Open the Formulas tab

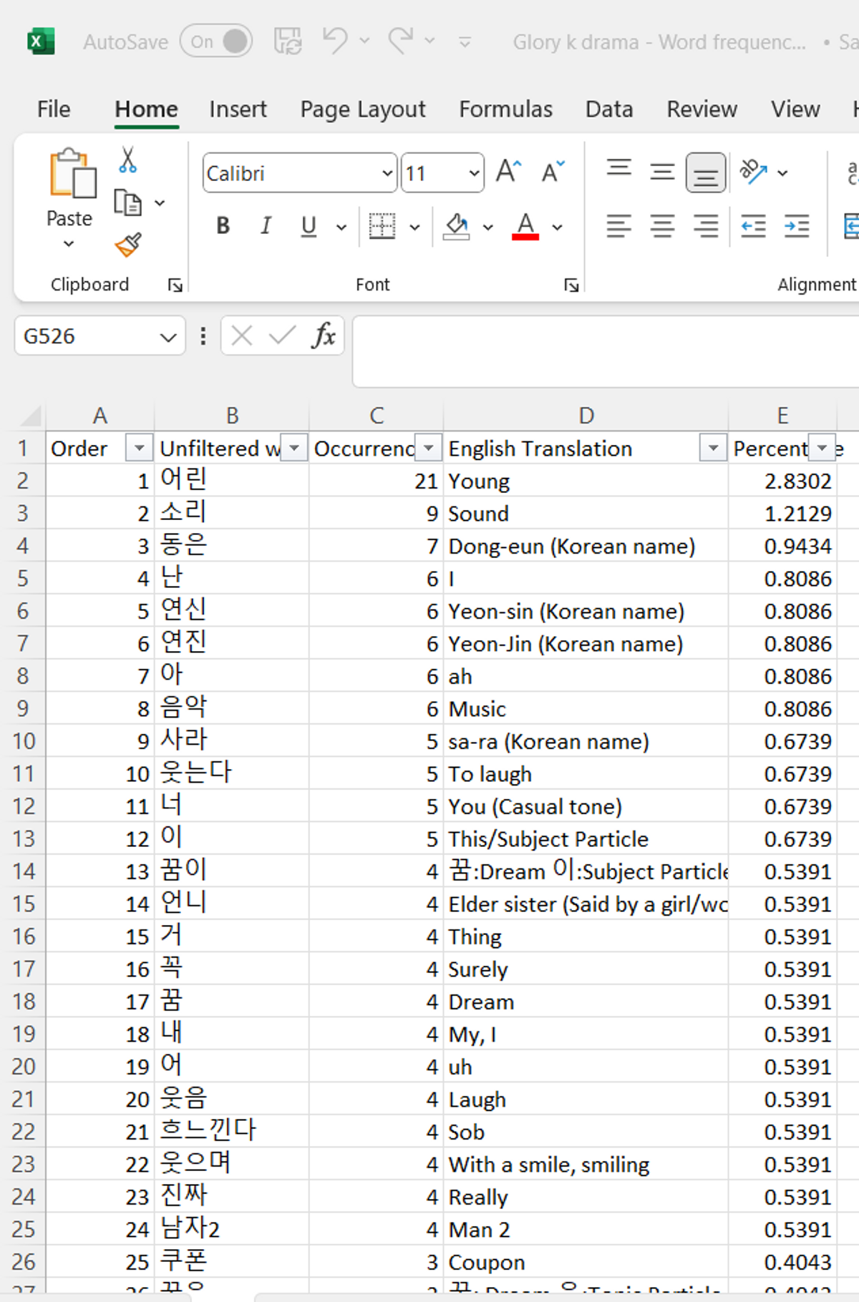(505, 109)
